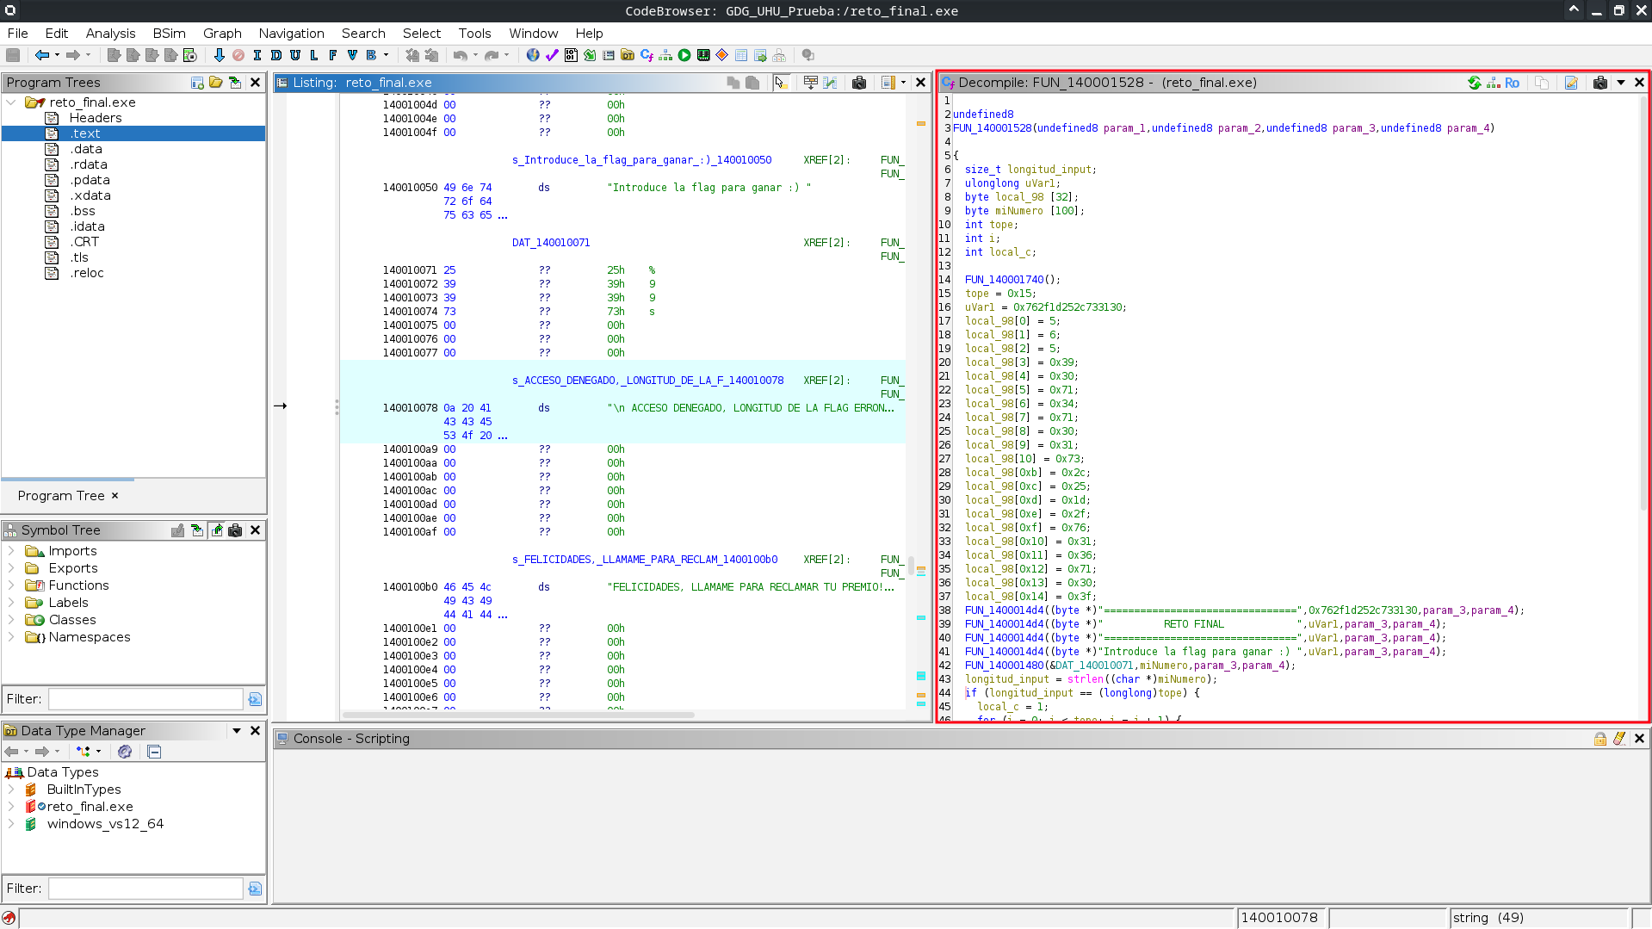Click the Symbol Tree filter options button
This screenshot has width=1652, height=929.
point(255,699)
